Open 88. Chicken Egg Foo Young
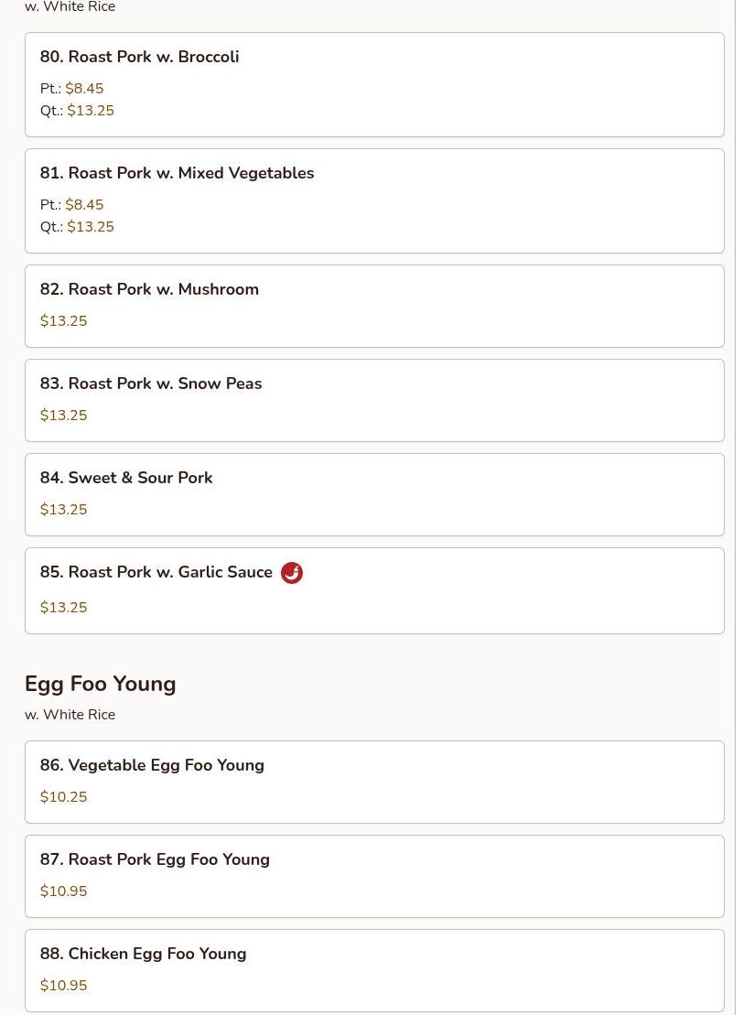 click(x=143, y=954)
